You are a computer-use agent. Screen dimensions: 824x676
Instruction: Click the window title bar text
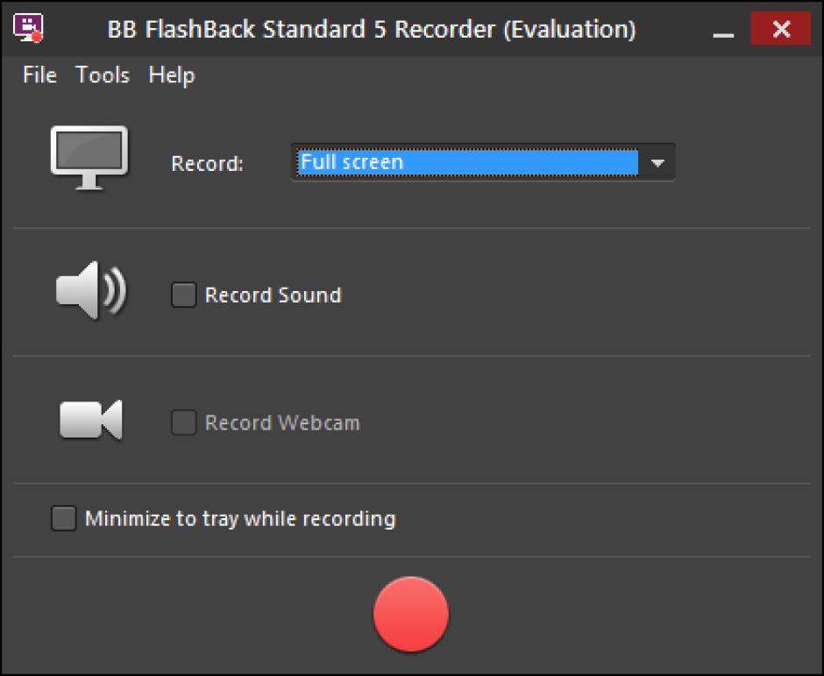[x=371, y=30]
